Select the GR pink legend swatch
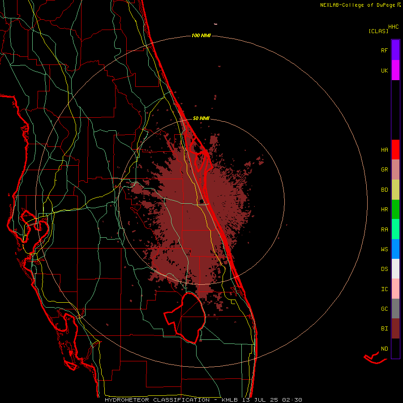The image size is (403, 403). [x=395, y=170]
